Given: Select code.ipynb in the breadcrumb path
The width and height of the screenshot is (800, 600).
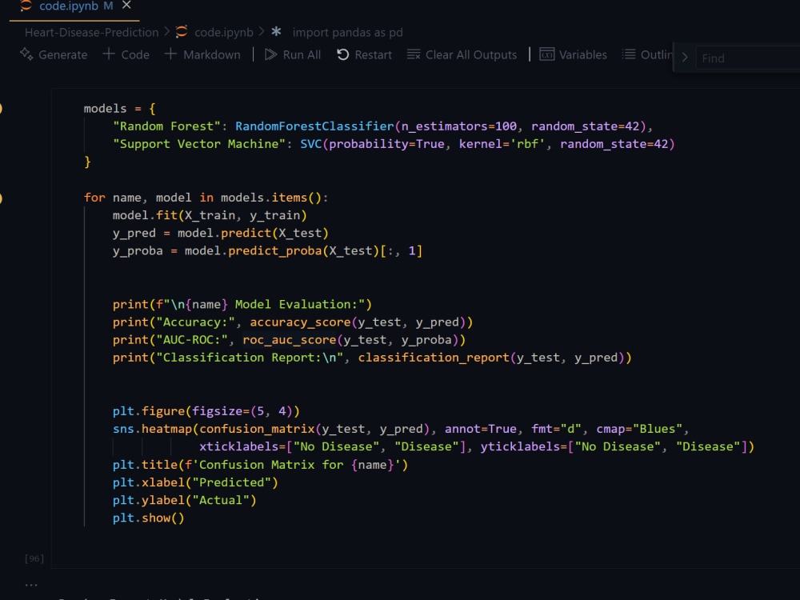Looking at the screenshot, I should coord(224,32).
